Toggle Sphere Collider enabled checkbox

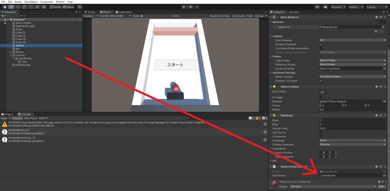click(x=278, y=87)
